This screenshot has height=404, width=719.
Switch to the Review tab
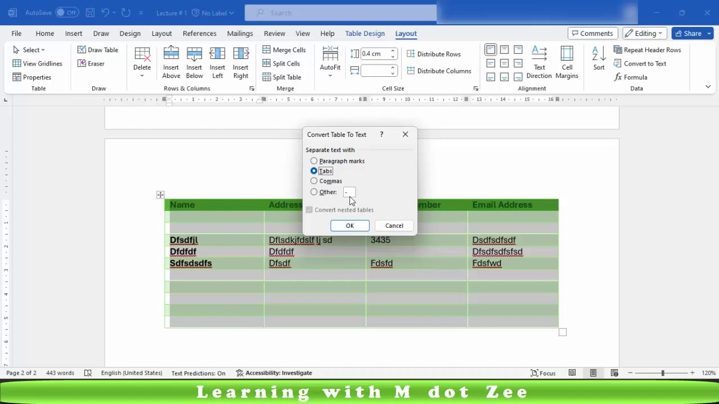(275, 33)
